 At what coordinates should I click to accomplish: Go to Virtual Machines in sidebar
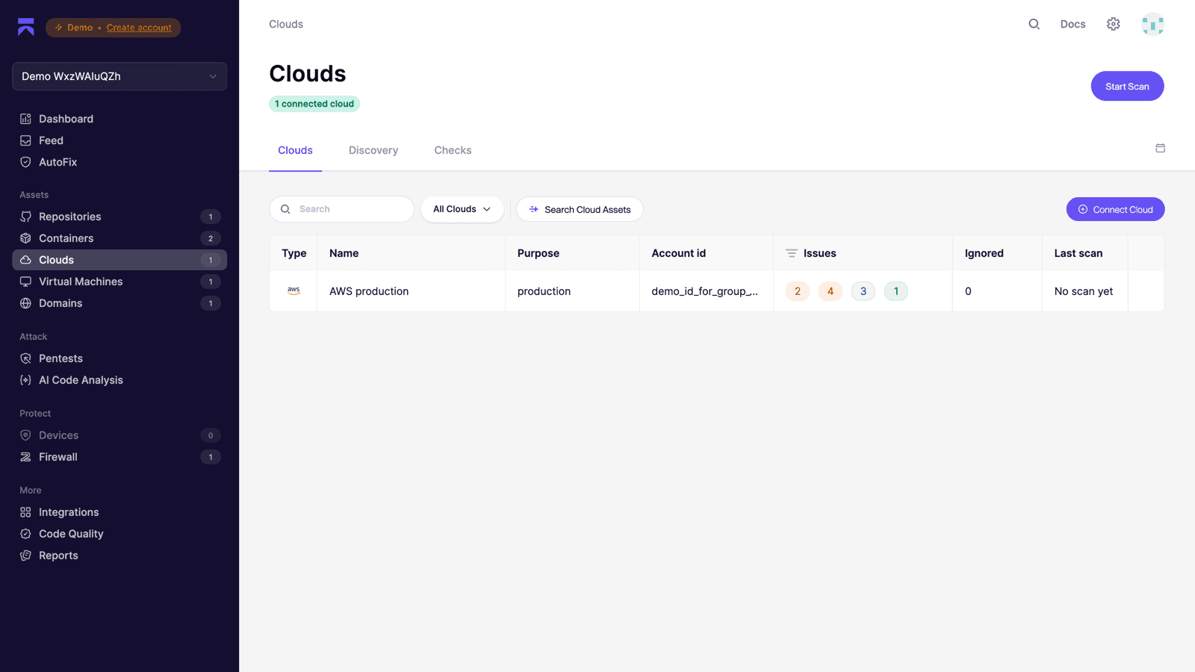coord(119,281)
